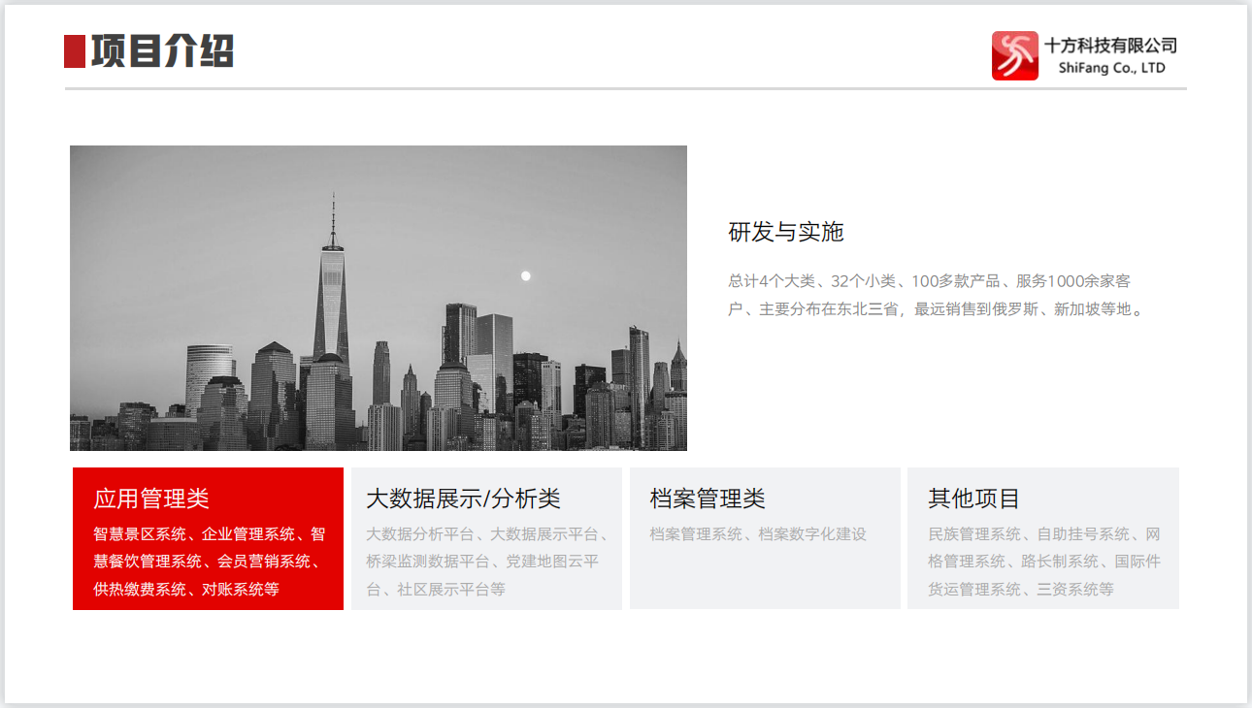Select the grey divider line under header

click(x=625, y=88)
